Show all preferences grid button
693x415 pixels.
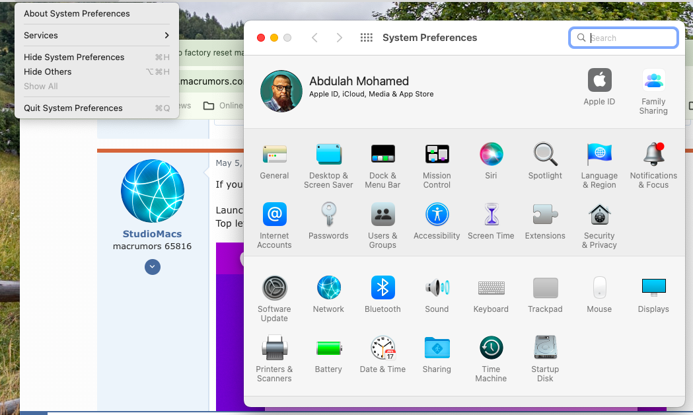367,38
